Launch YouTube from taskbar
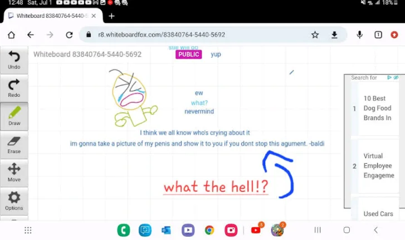This screenshot has width=405, height=240. (x=256, y=229)
